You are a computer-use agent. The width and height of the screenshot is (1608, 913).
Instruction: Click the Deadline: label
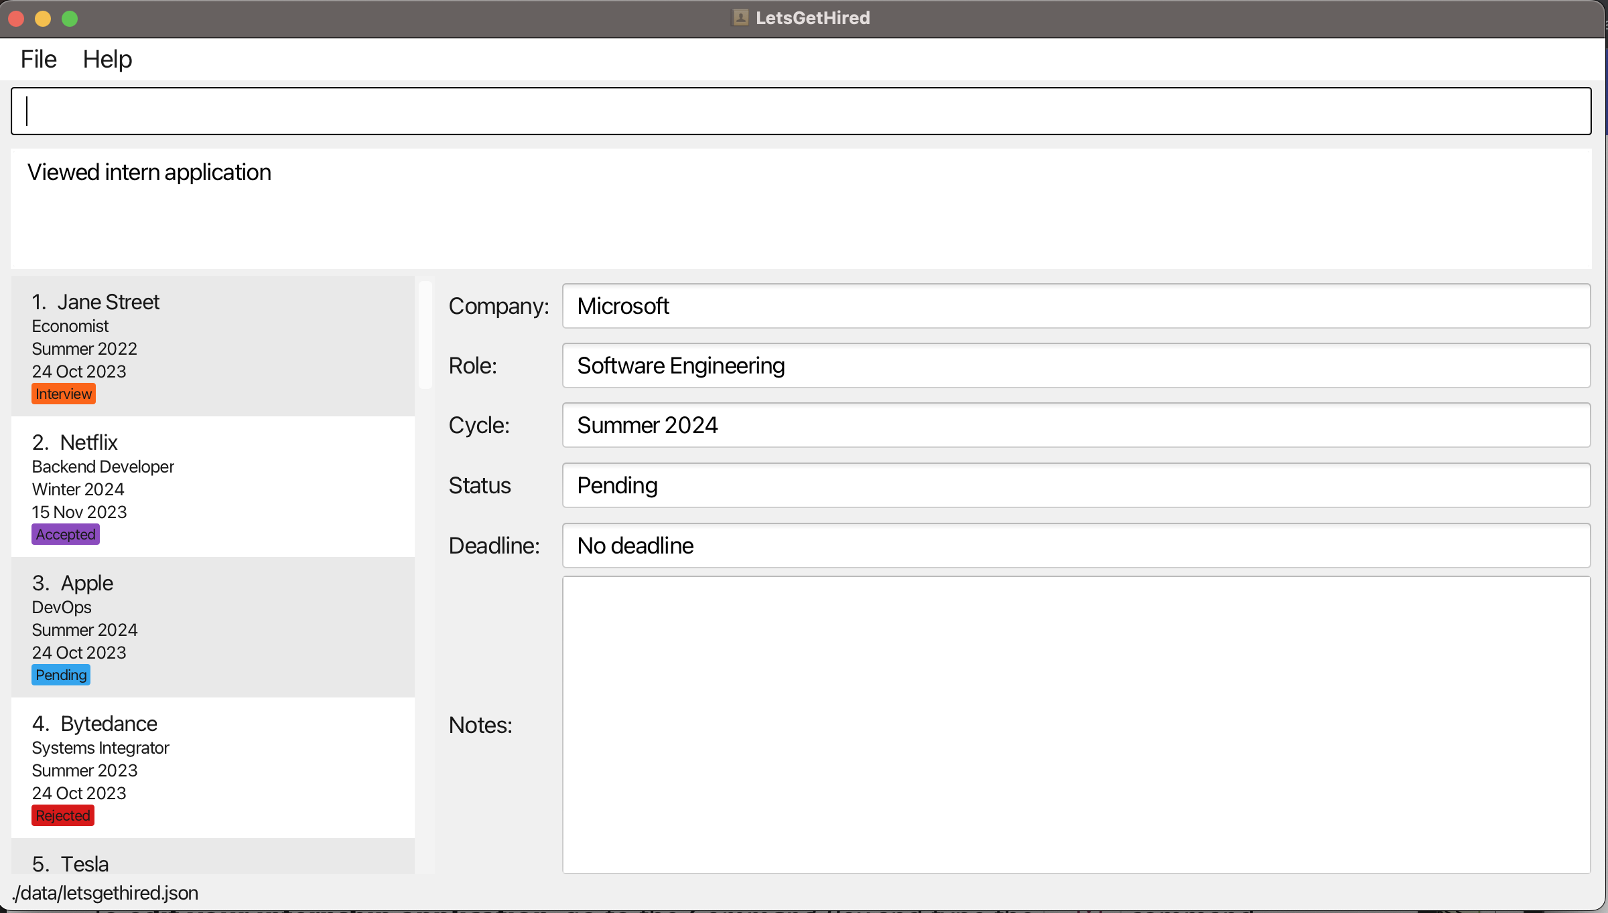click(x=494, y=546)
